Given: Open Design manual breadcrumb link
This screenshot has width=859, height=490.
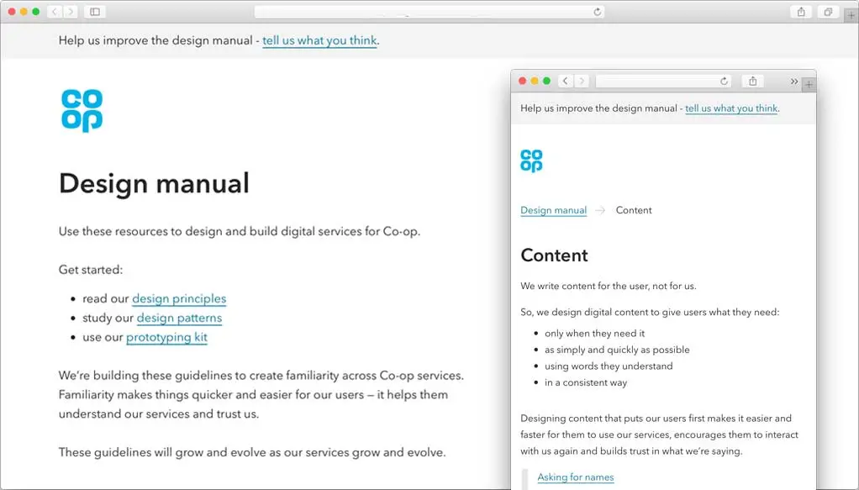Looking at the screenshot, I should pos(553,210).
